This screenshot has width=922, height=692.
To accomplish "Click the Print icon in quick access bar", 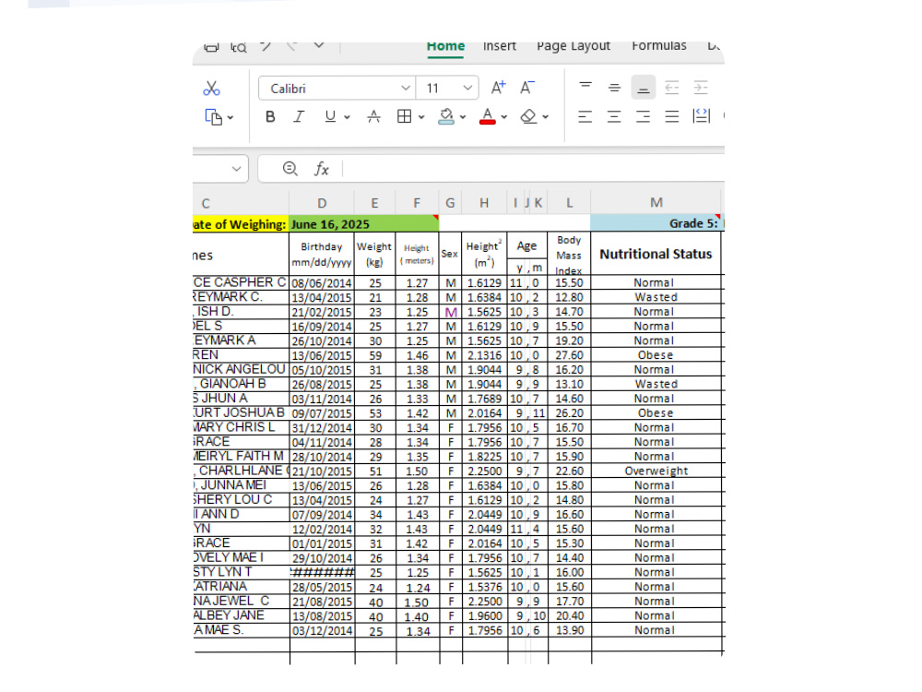I will coord(211,47).
